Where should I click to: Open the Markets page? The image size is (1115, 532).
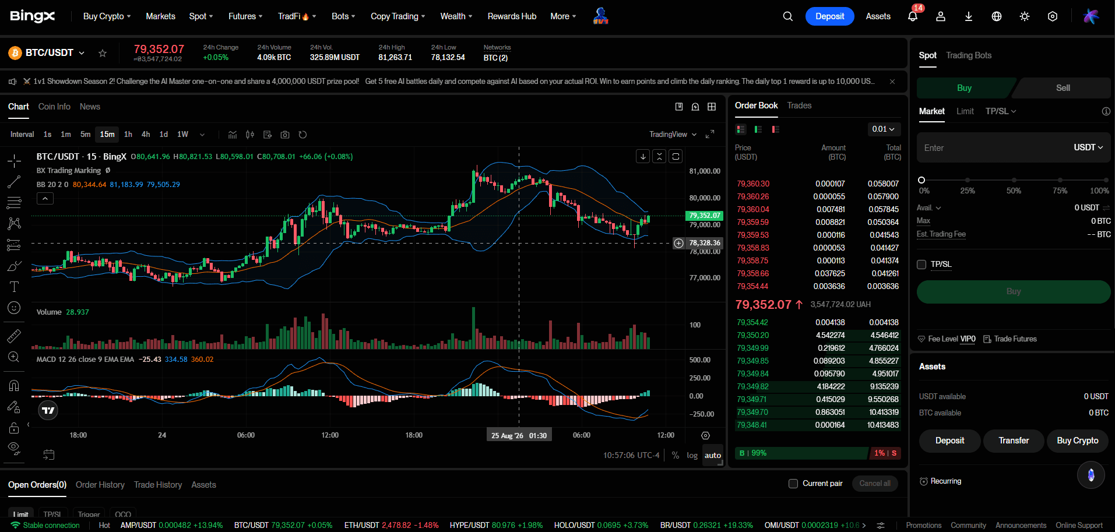pyautogui.click(x=160, y=16)
